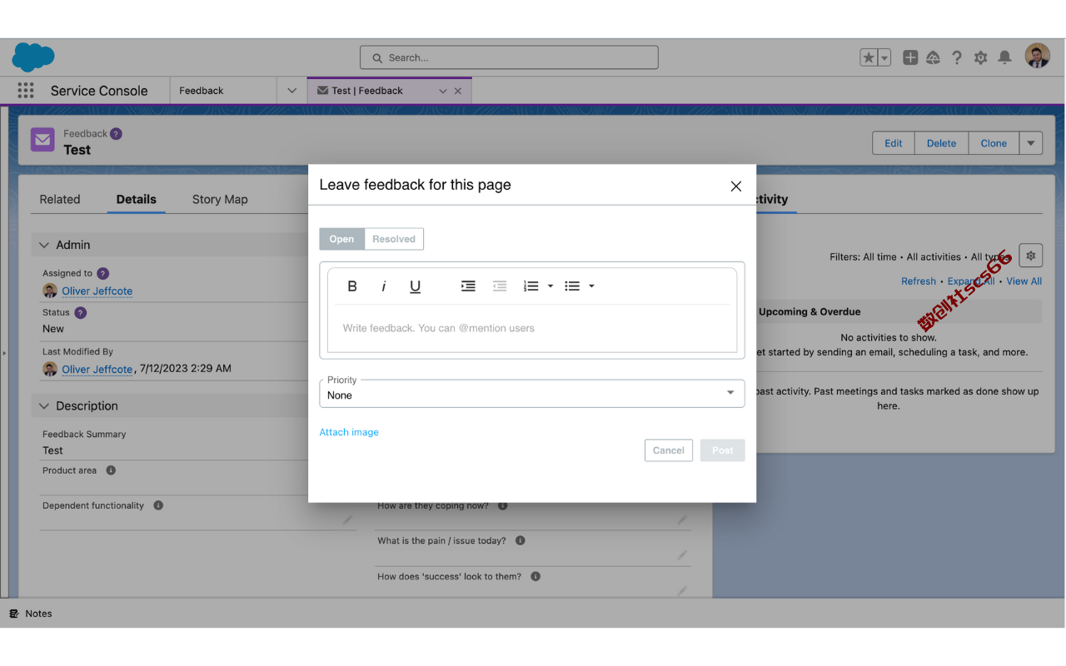Screen dimensions: 1066x666
Task: Click the Clone button
Action: point(994,143)
